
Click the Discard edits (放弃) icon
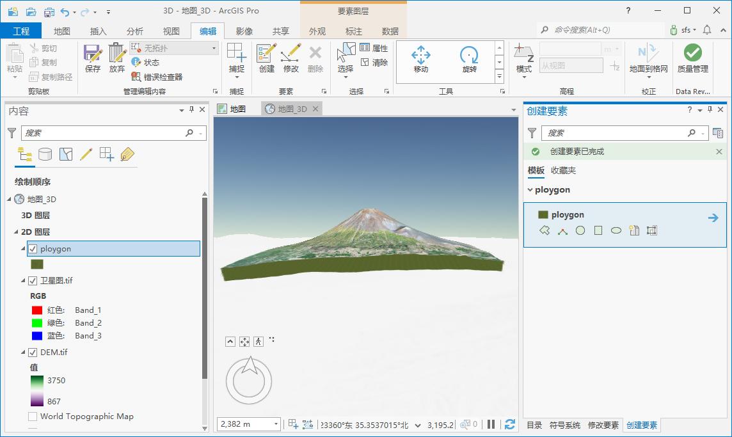click(116, 58)
